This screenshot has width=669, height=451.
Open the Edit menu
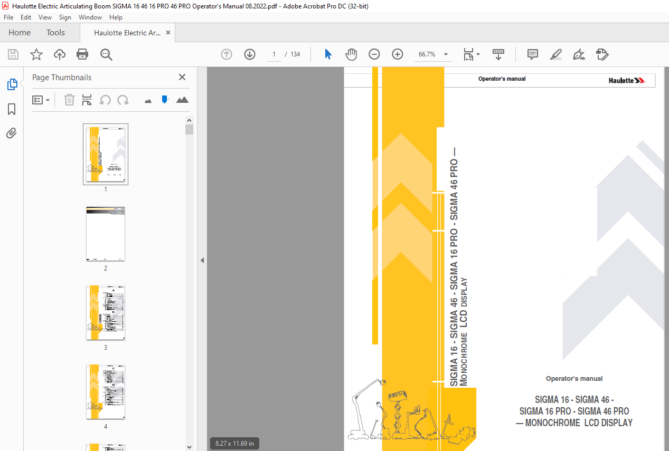(x=26, y=17)
